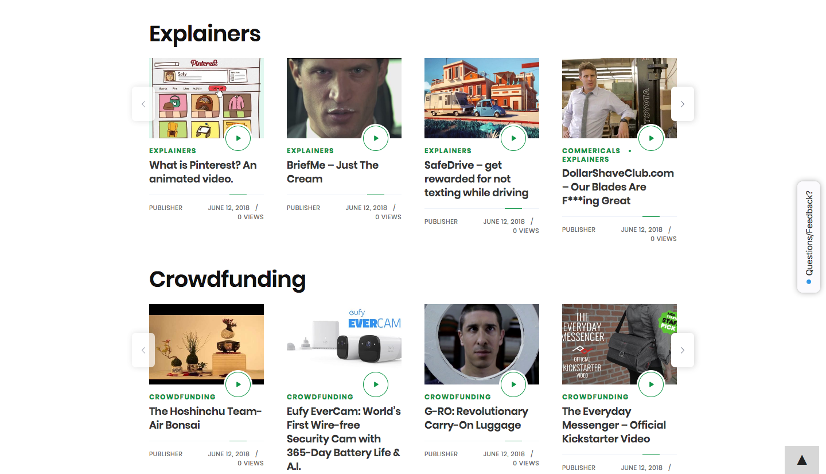Viewport: 826px width, 474px height.
Task: Play The Everyday Messenger video
Action: click(x=651, y=384)
